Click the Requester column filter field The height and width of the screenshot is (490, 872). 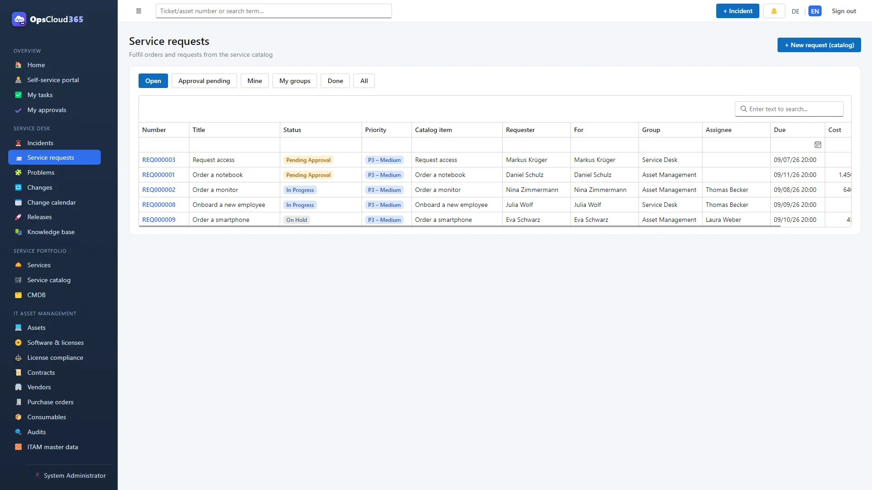pos(536,145)
